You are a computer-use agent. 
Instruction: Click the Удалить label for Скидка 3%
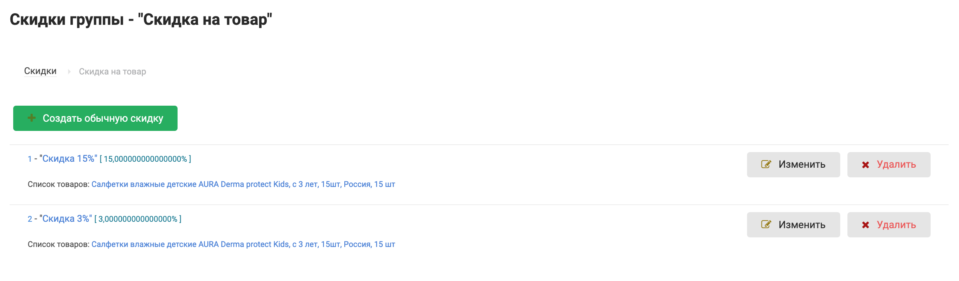[896, 225]
